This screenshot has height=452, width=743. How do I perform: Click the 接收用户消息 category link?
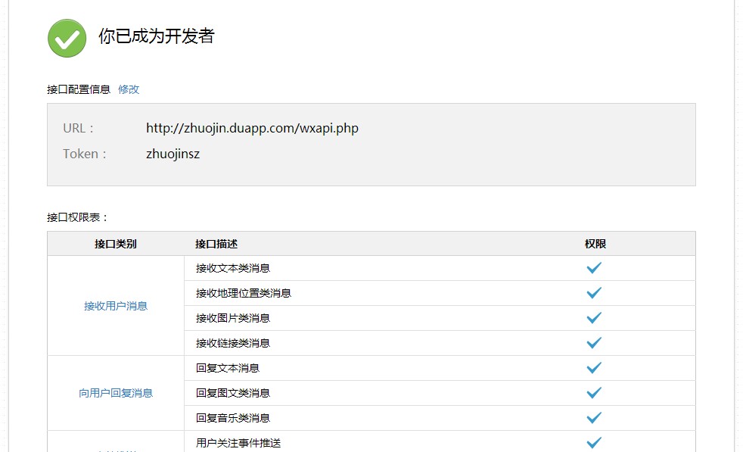pos(116,306)
